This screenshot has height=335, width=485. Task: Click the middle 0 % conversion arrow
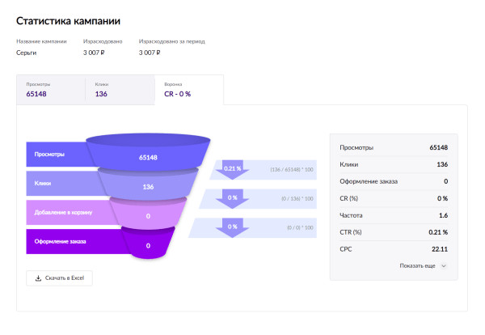pyautogui.click(x=233, y=198)
